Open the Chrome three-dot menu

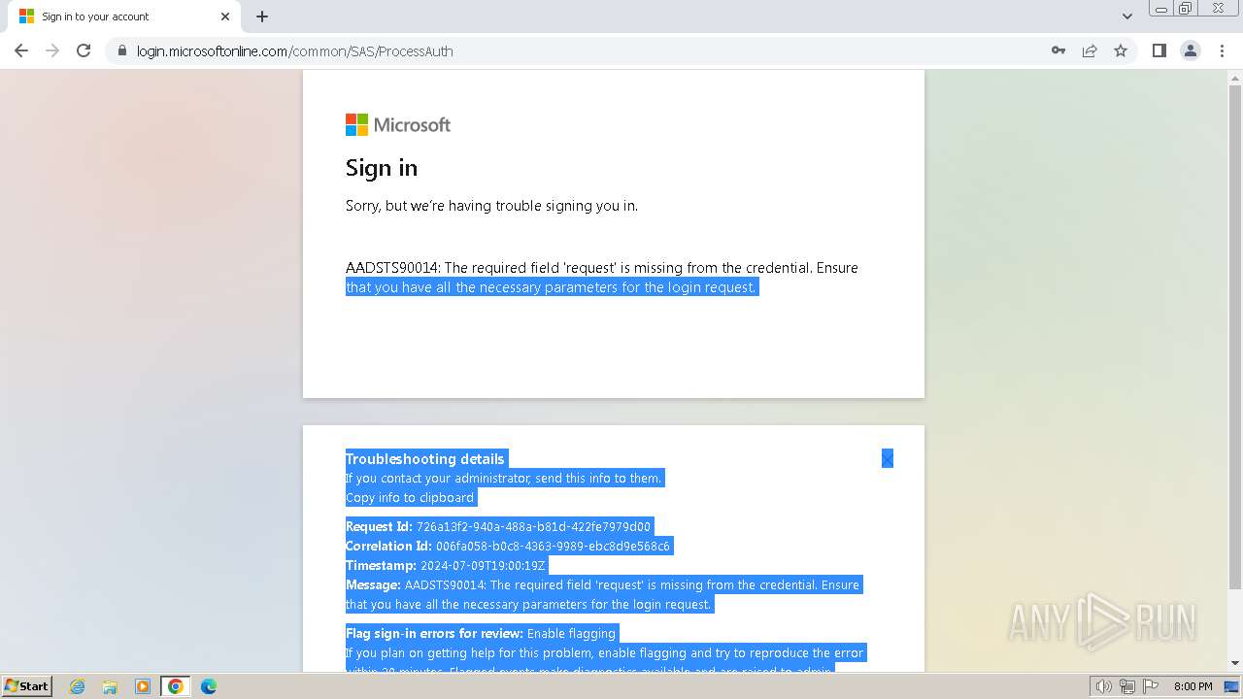pyautogui.click(x=1222, y=50)
